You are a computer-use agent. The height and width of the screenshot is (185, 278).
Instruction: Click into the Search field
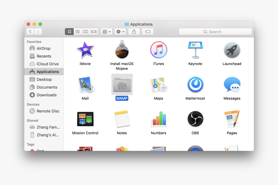point(215,32)
